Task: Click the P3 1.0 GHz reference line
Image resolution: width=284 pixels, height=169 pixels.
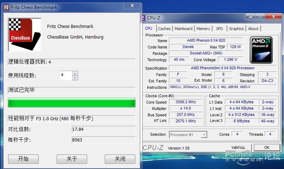Action: pyautogui.click(x=72, y=118)
